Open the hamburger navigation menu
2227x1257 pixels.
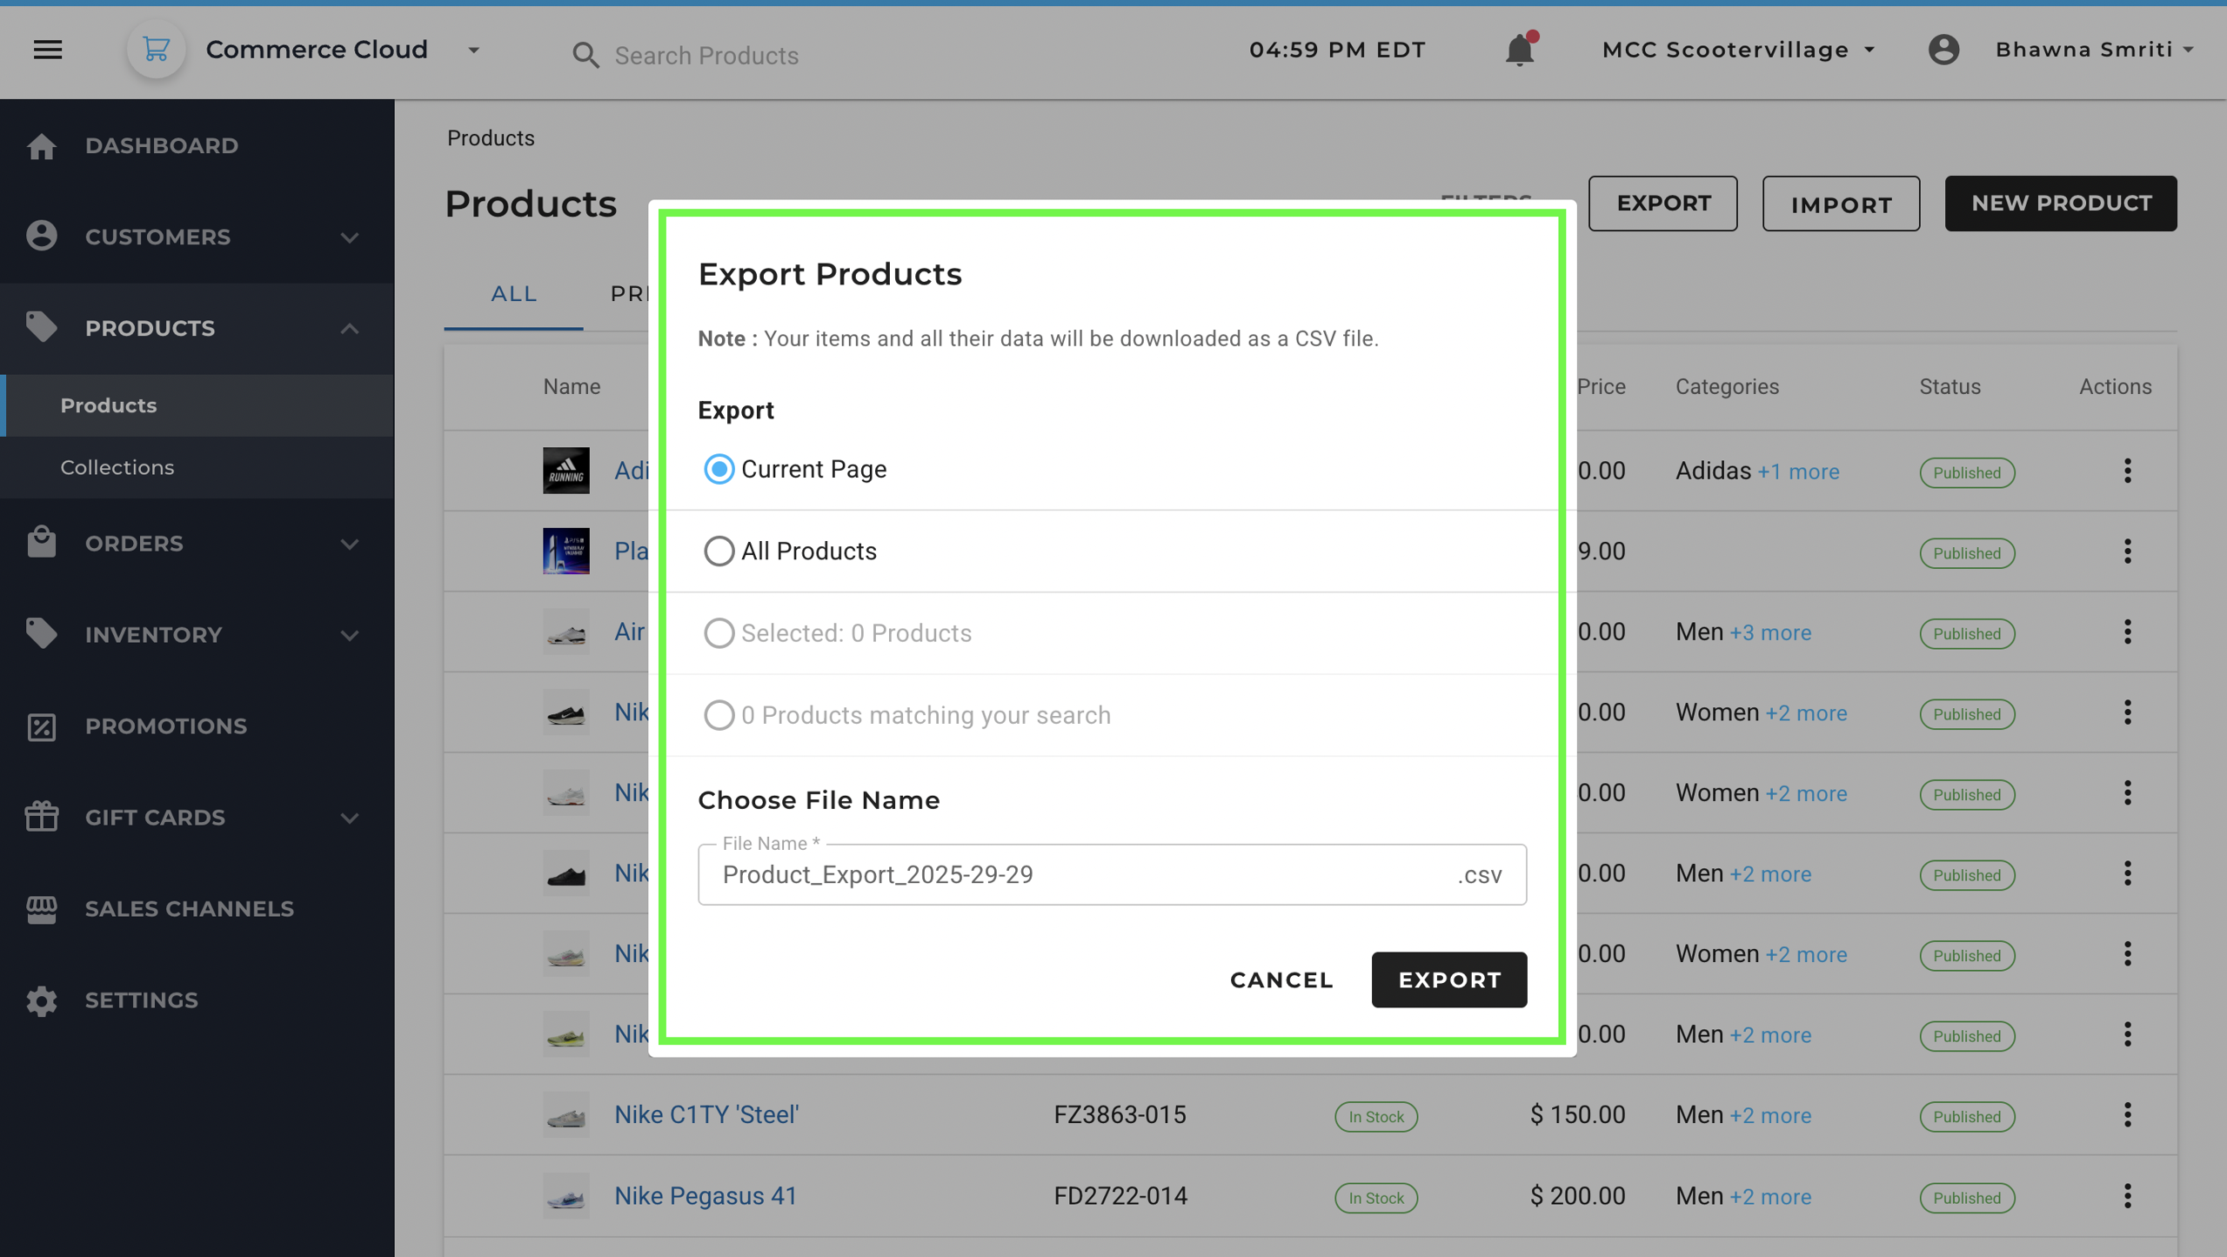tap(48, 50)
